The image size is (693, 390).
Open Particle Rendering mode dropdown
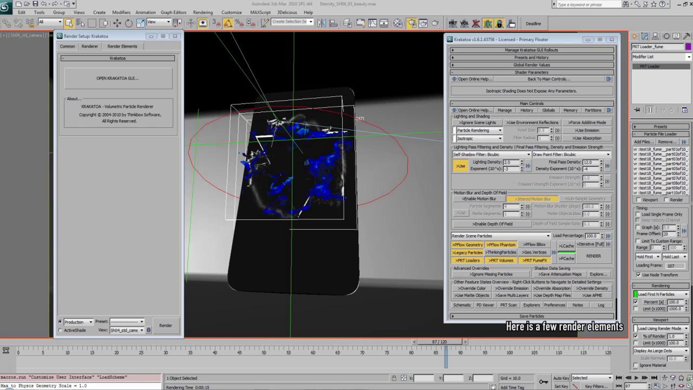click(x=479, y=130)
